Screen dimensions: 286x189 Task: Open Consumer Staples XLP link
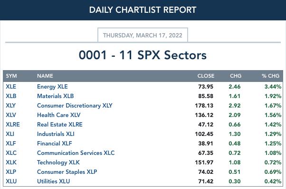pos(67,172)
